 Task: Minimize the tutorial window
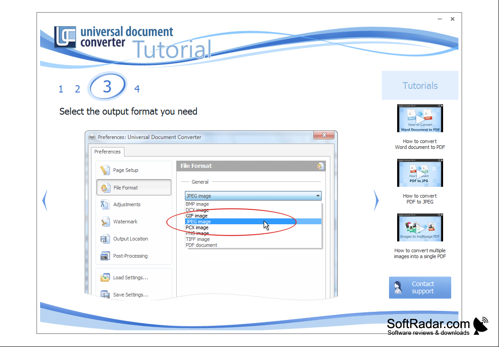coord(439,19)
